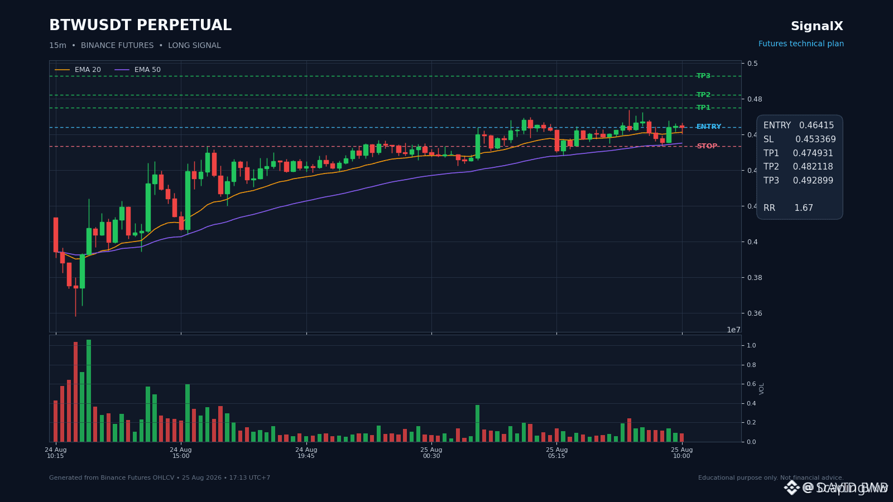Click the 1e7 volume scale multiplier
The width and height of the screenshot is (893, 502).
733,330
